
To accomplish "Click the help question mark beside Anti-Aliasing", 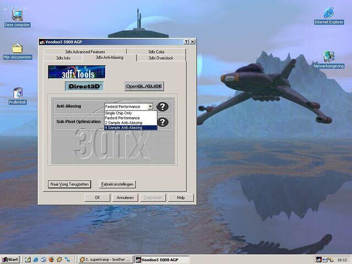I will pyautogui.click(x=162, y=106).
